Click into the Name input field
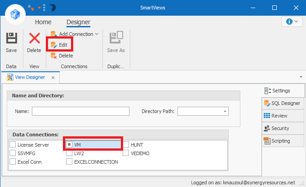 click(x=80, y=111)
